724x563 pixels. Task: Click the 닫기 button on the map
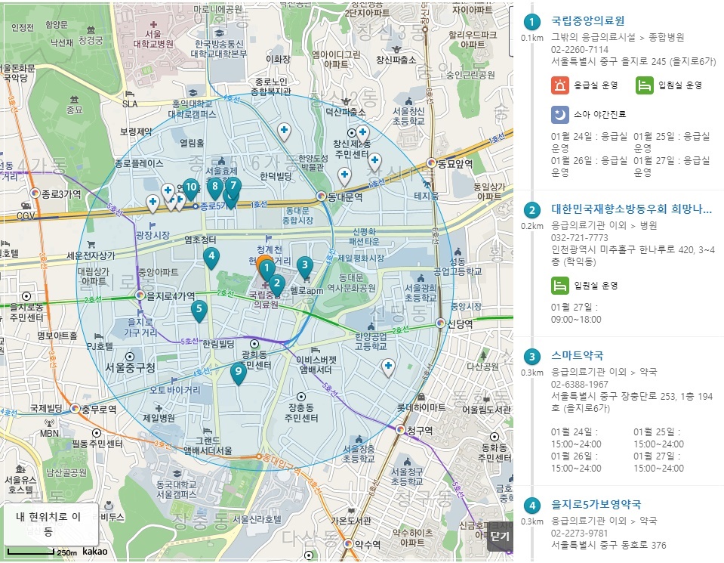[x=500, y=537]
